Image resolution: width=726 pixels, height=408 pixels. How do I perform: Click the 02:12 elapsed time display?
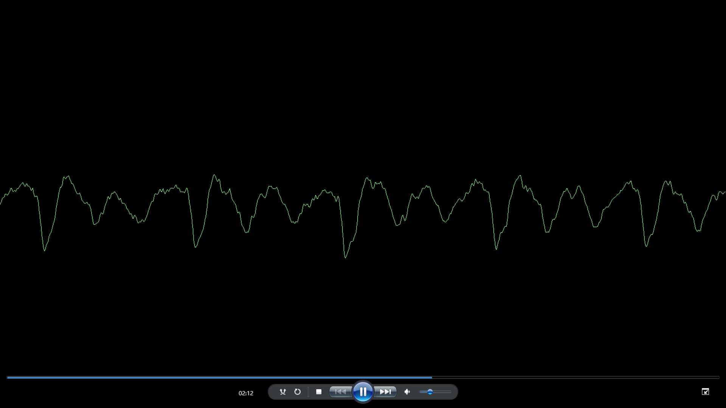(246, 393)
